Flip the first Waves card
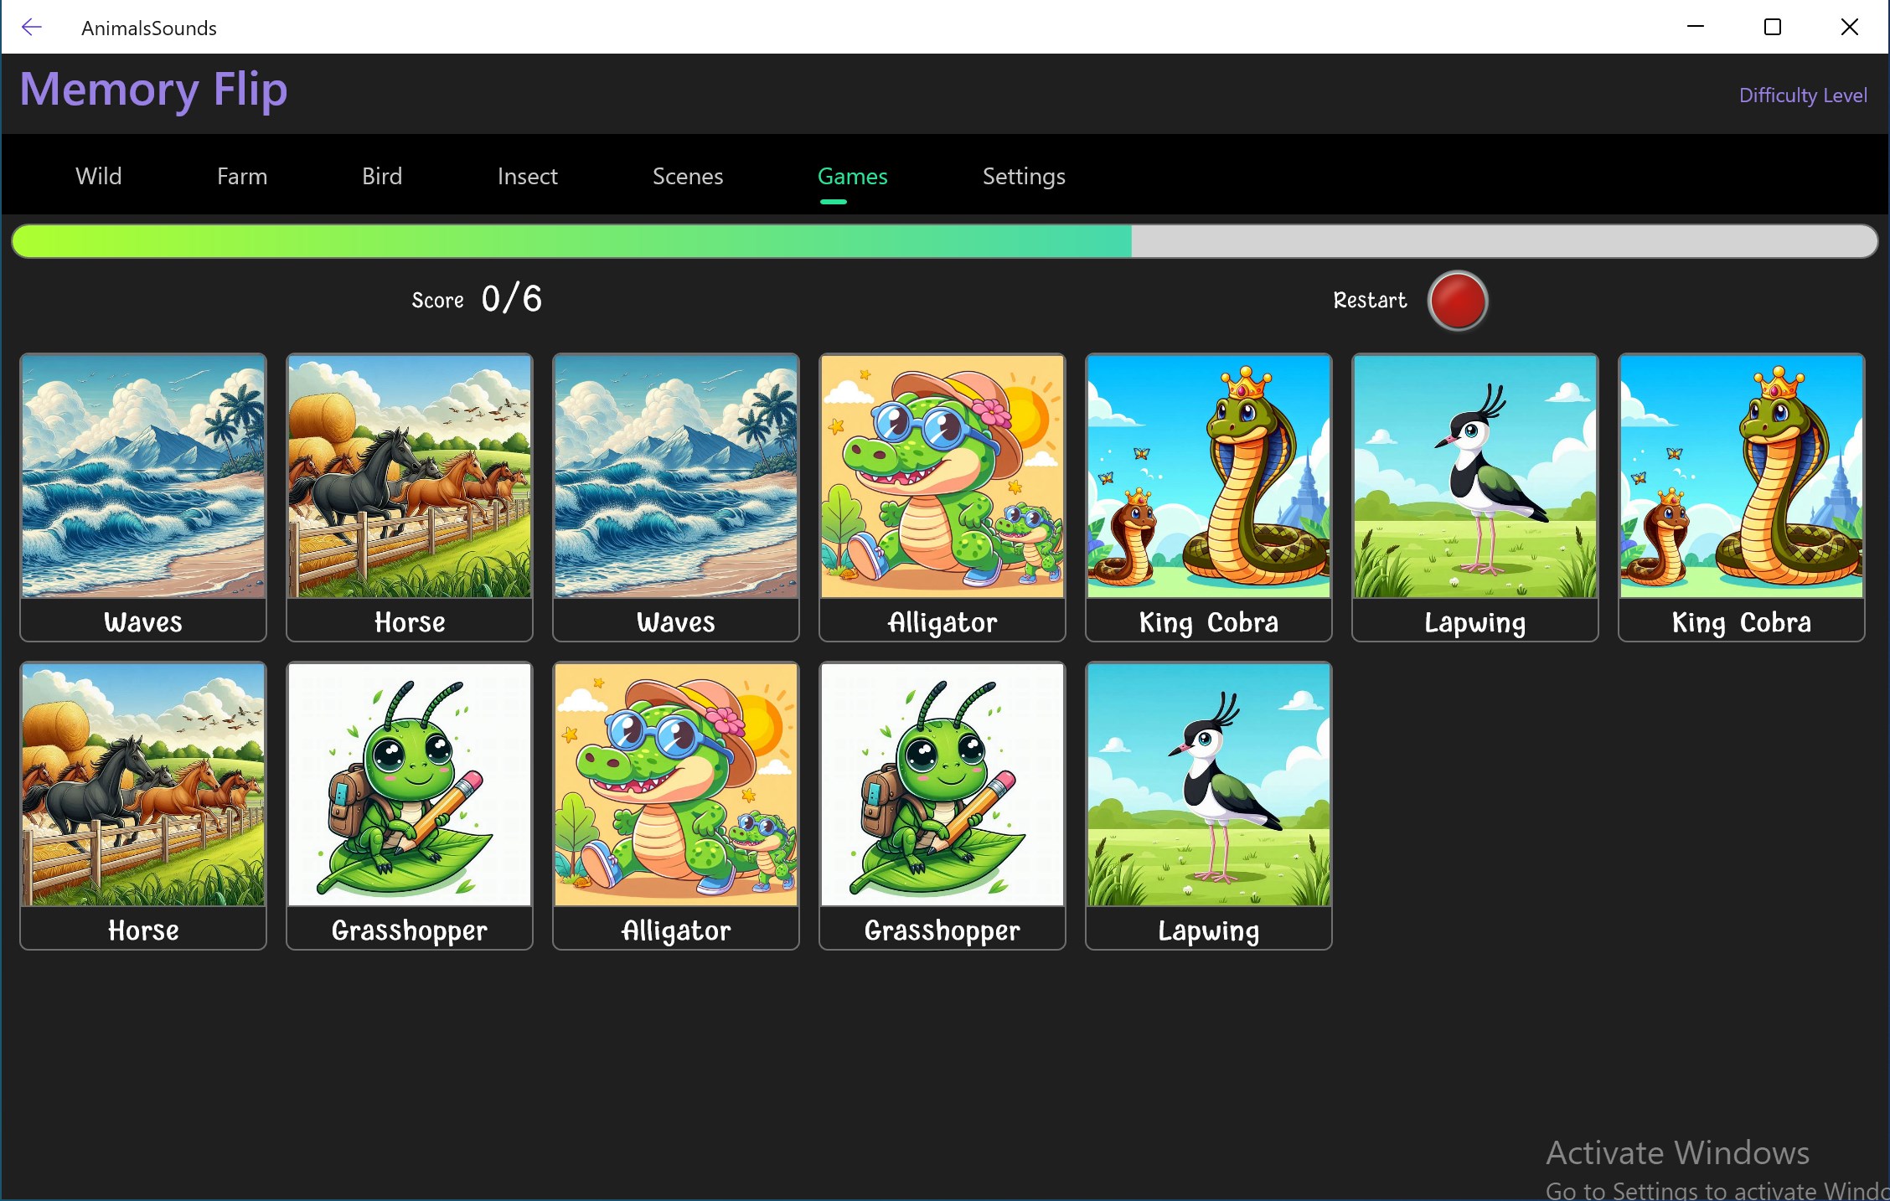The height and width of the screenshot is (1201, 1890). tap(143, 496)
